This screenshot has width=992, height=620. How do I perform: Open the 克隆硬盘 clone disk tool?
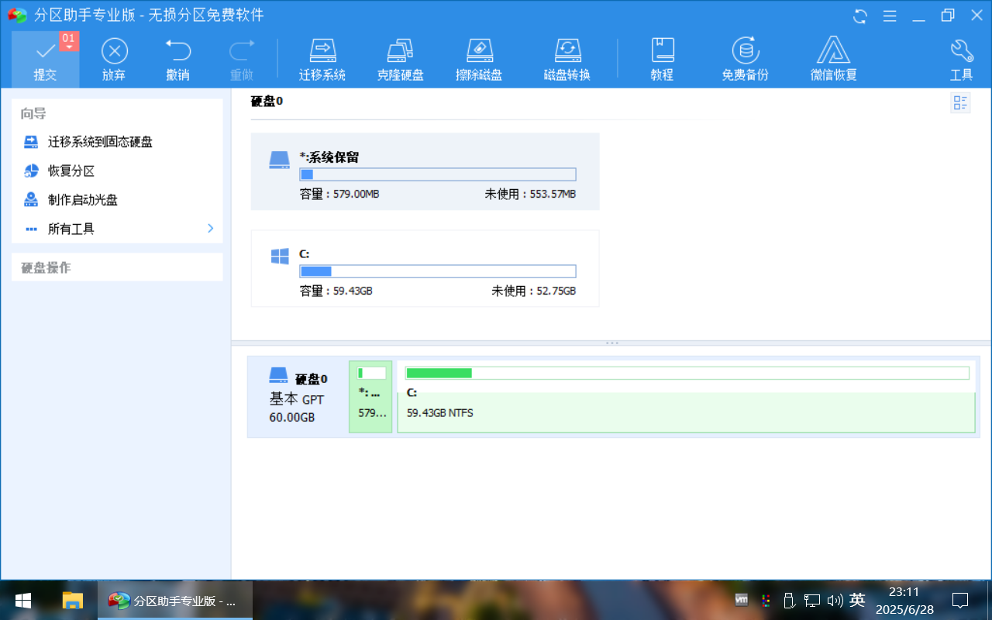pyautogui.click(x=400, y=60)
